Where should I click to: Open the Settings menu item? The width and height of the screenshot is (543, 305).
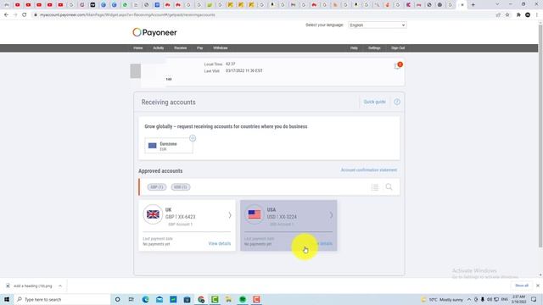click(x=374, y=48)
